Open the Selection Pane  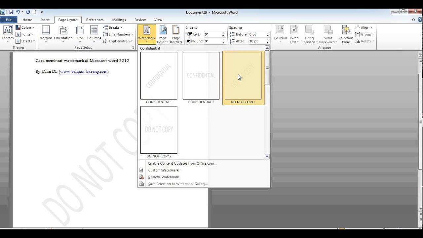346,34
